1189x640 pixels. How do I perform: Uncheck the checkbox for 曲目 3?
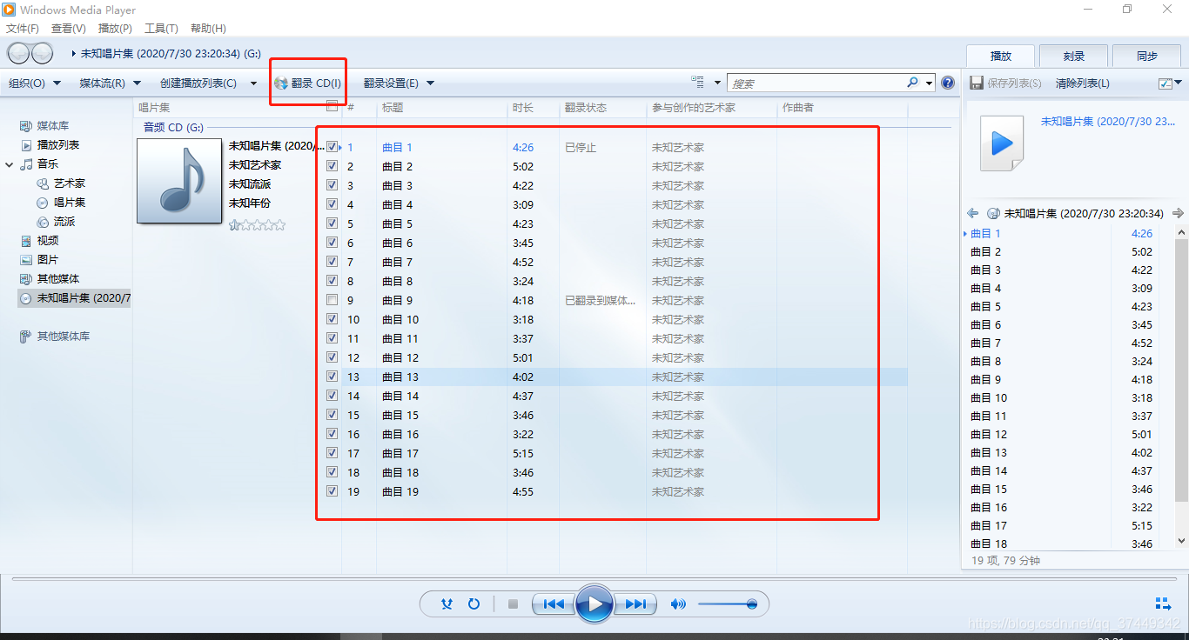(332, 184)
